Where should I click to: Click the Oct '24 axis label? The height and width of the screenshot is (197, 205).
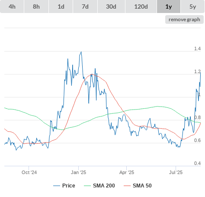point(29,172)
